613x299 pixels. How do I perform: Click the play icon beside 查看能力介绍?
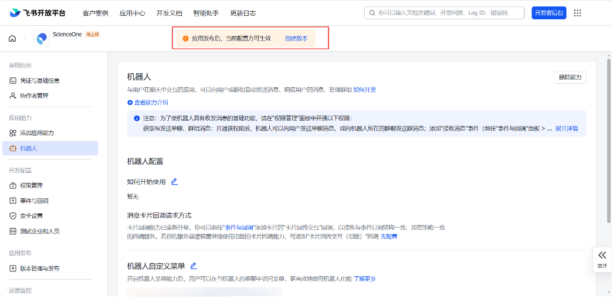tap(130, 103)
